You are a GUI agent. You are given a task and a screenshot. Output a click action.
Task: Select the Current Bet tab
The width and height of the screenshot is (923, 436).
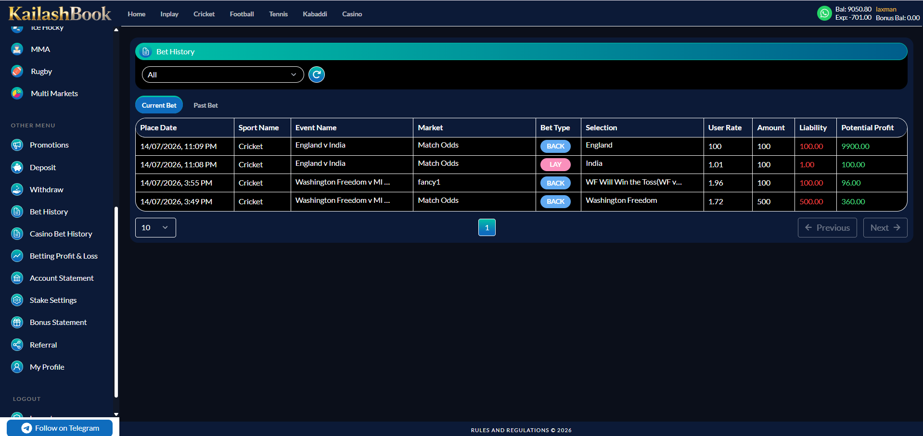[x=159, y=105]
